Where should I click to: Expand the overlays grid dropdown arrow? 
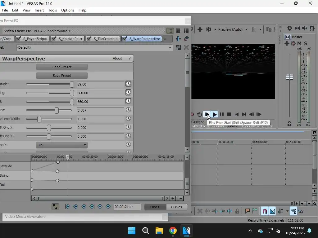(260, 29)
